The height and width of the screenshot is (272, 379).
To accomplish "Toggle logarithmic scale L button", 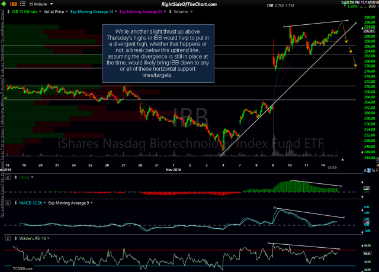I will (x=369, y=170).
